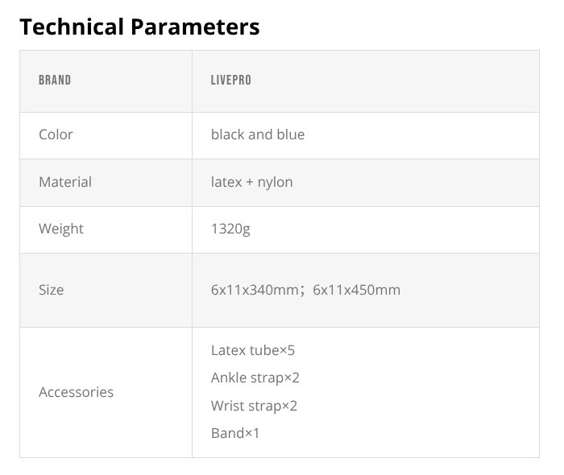This screenshot has height=475, width=564.
Task: Click the LIVEPRO brand value
Action: click(x=230, y=81)
